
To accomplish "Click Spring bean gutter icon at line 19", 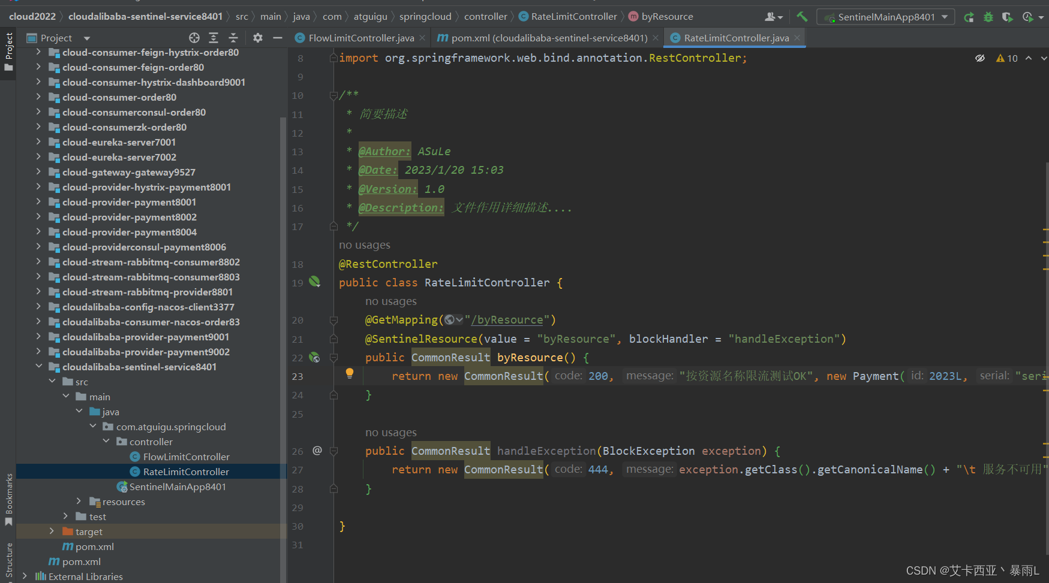I will (314, 281).
